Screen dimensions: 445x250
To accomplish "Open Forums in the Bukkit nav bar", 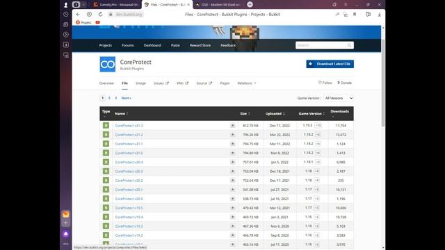I will (128, 45).
